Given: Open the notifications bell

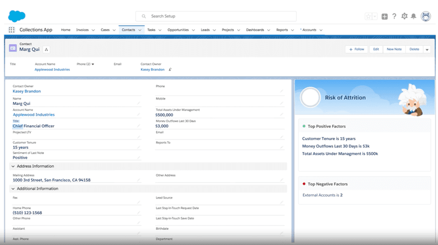Looking at the screenshot, I should pyautogui.click(x=413, y=16).
